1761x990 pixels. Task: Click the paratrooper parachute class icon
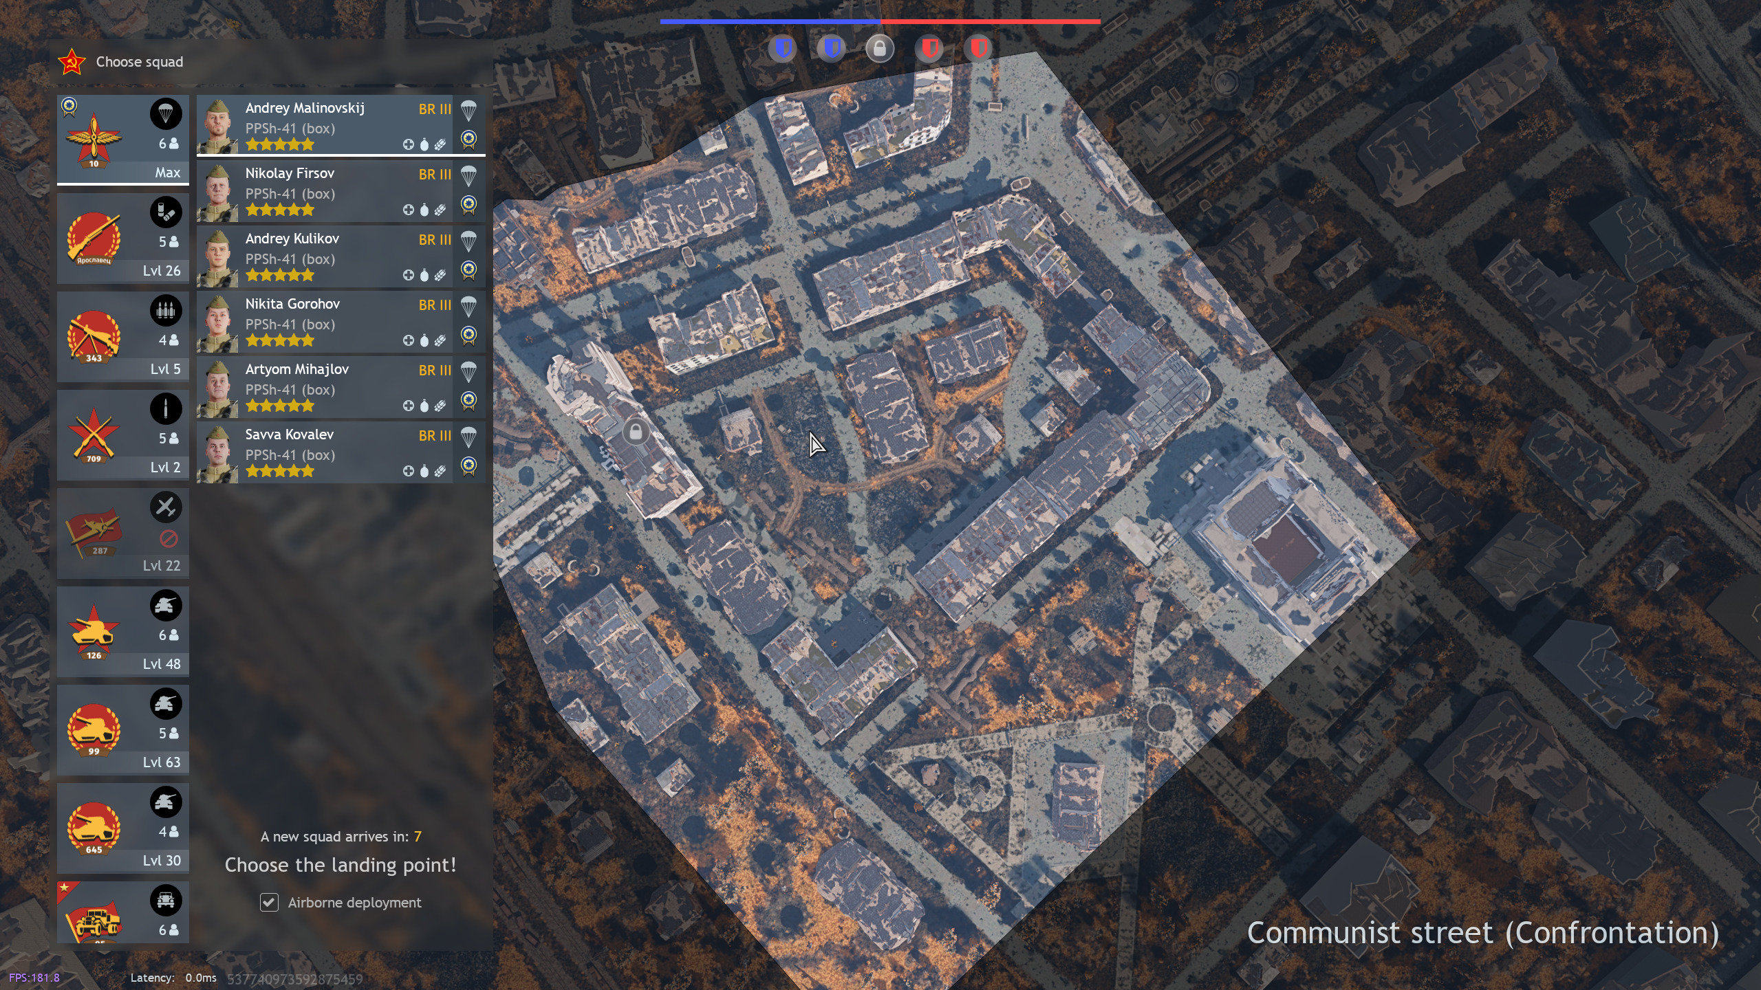tap(166, 113)
